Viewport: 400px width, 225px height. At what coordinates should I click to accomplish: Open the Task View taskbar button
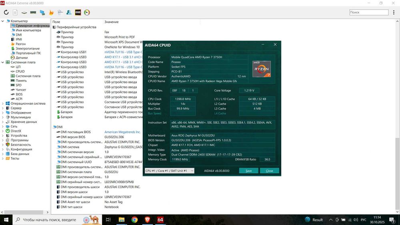[108, 220]
